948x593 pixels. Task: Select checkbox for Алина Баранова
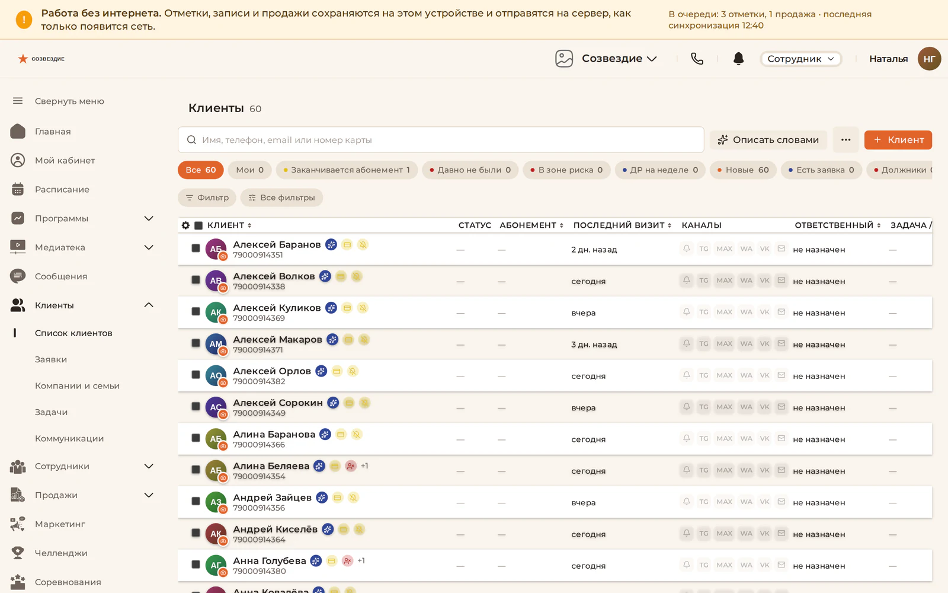(x=196, y=438)
